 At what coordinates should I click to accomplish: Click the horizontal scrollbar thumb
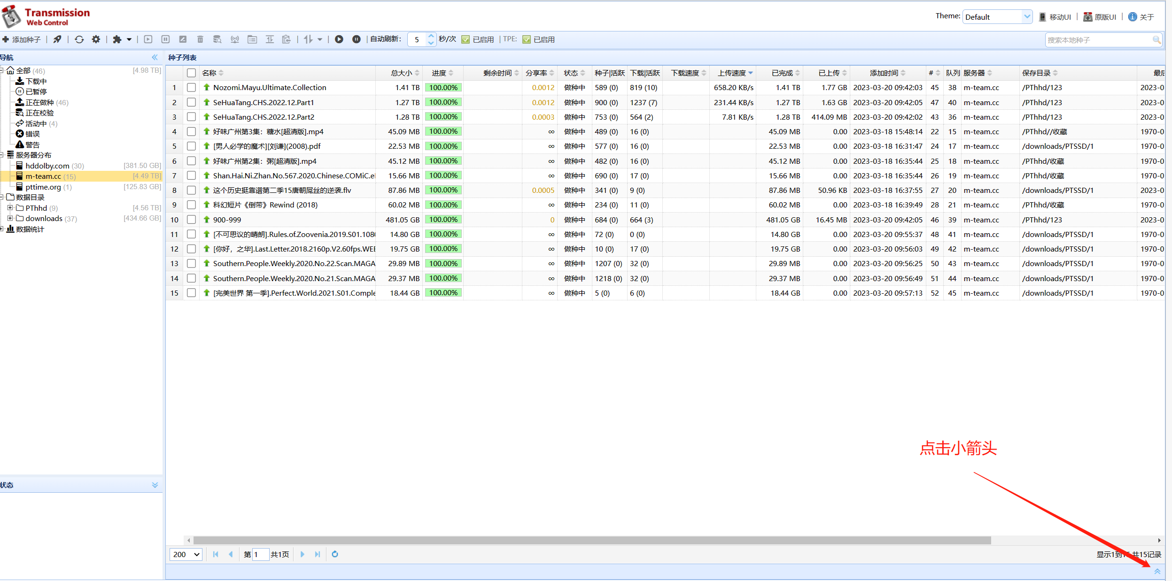[592, 540]
